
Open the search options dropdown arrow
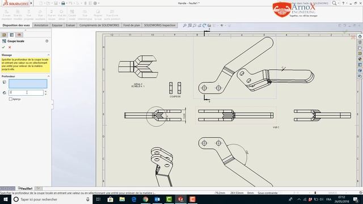(x=338, y=3)
